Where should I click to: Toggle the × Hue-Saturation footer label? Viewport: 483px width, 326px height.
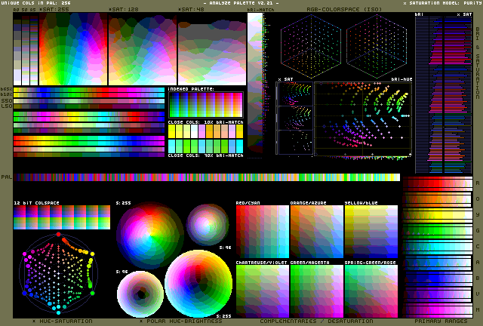(x=63, y=321)
